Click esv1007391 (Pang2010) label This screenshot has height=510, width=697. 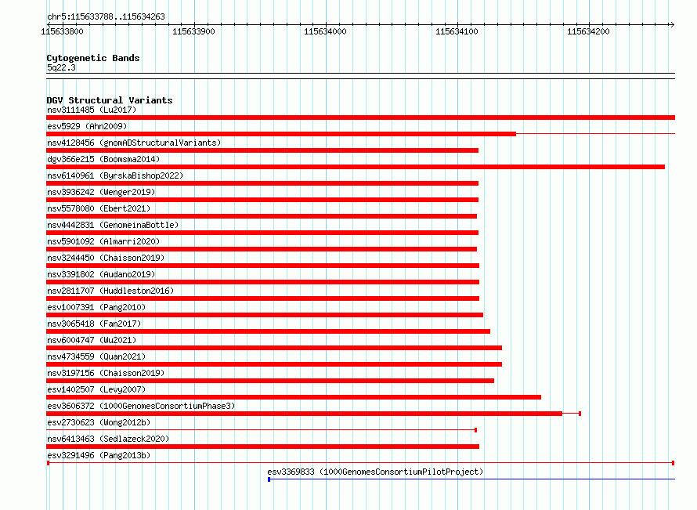[x=96, y=307]
